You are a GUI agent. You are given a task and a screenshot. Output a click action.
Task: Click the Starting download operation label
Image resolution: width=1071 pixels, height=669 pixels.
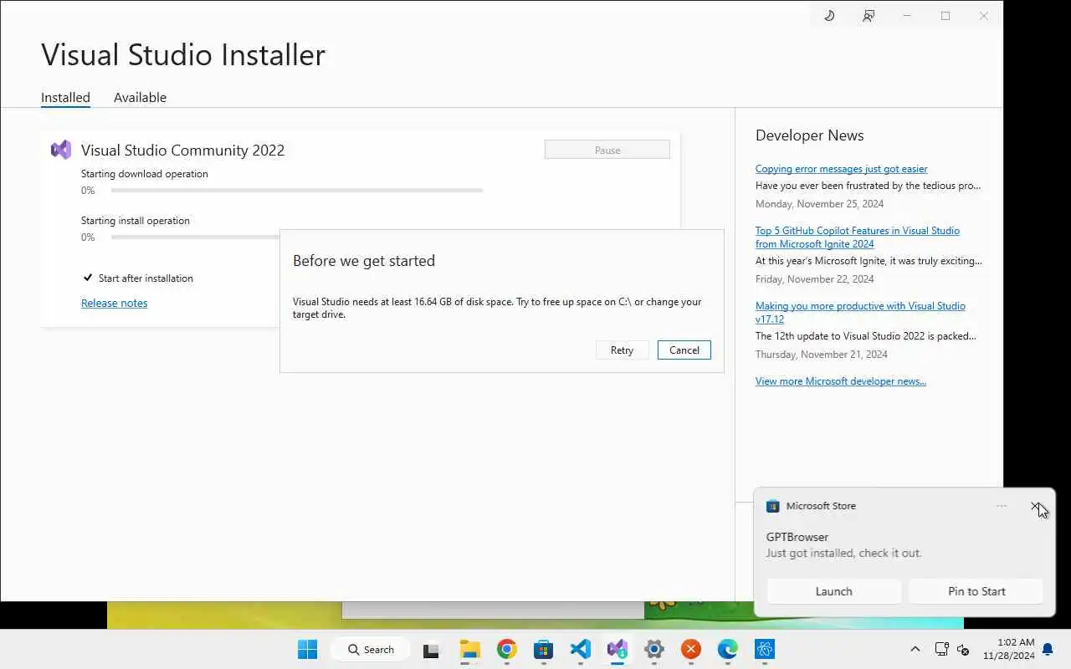[x=145, y=174]
